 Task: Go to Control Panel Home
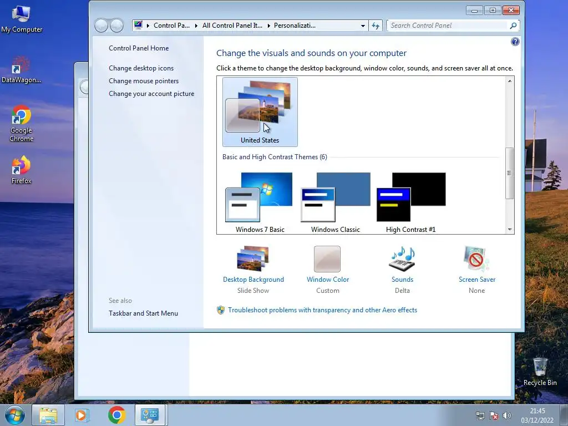[x=139, y=48]
